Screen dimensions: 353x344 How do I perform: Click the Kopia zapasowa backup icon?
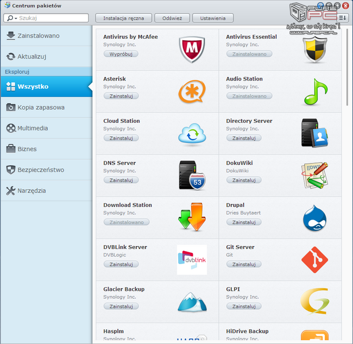[11, 108]
